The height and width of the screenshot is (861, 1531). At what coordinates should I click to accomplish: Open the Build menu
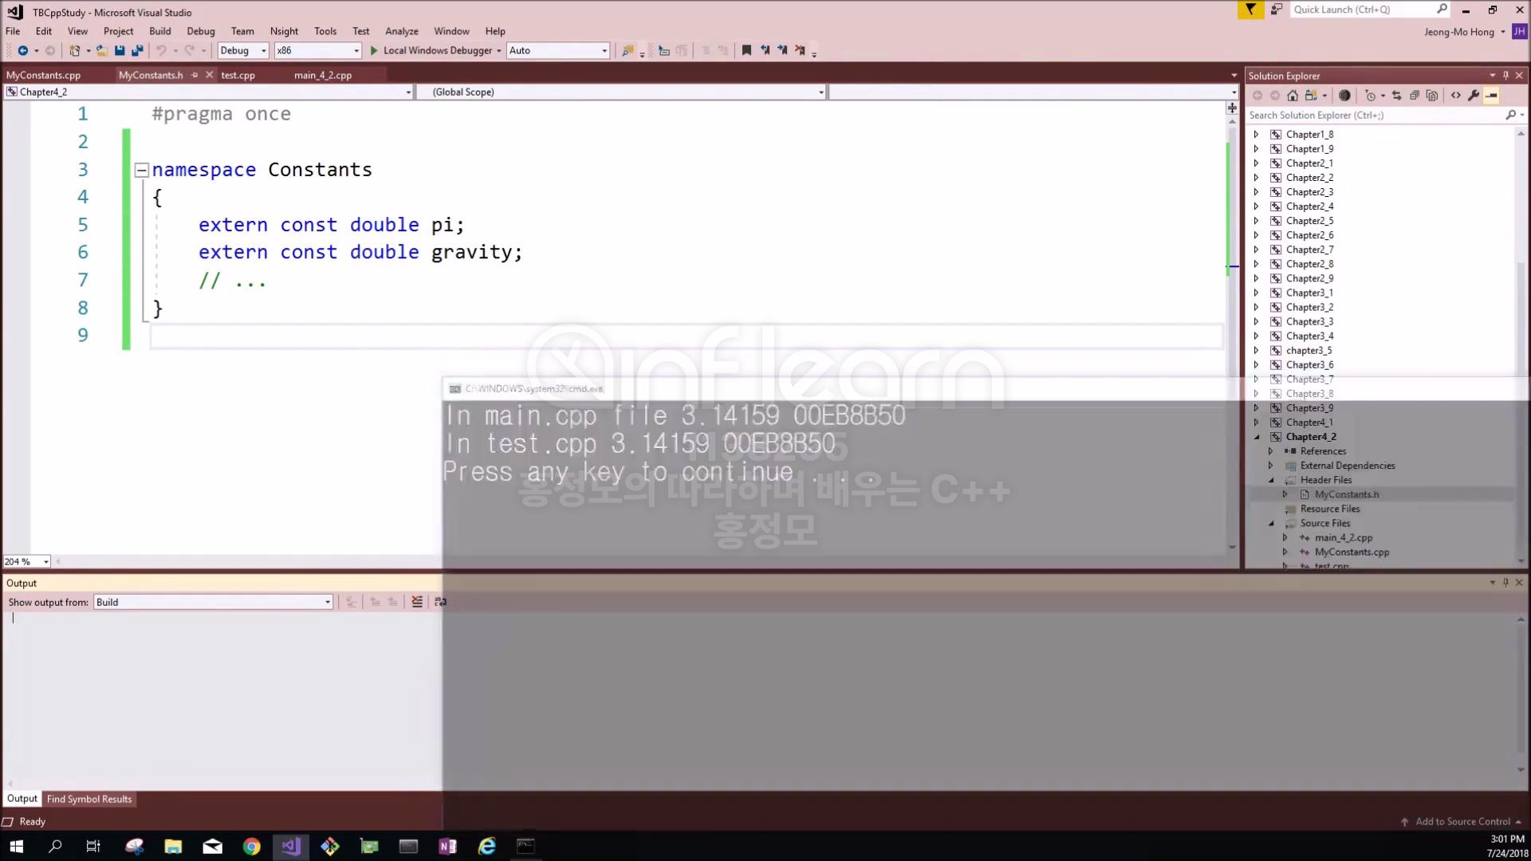point(159,31)
